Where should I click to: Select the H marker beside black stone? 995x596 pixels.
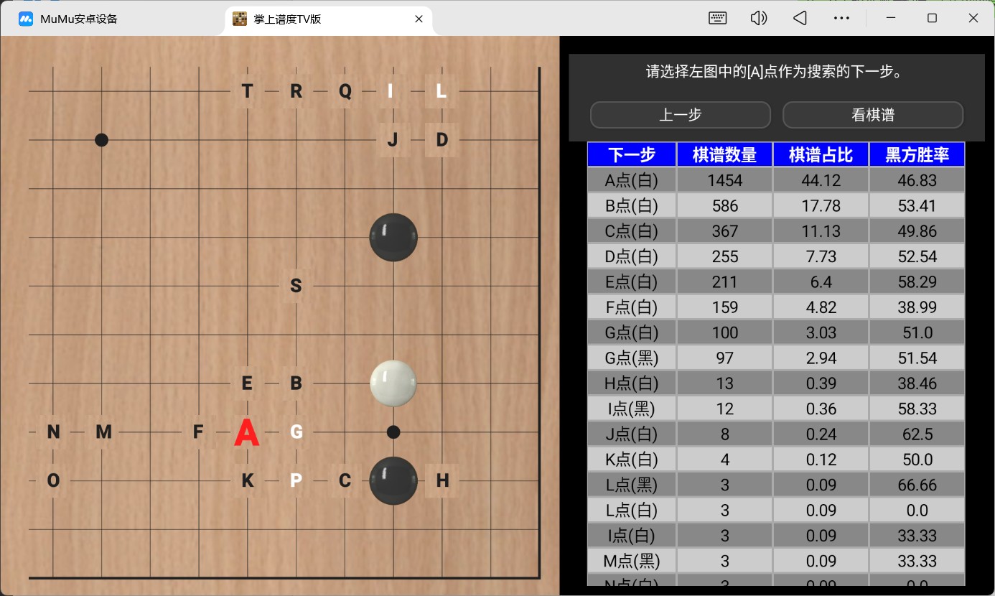click(442, 481)
